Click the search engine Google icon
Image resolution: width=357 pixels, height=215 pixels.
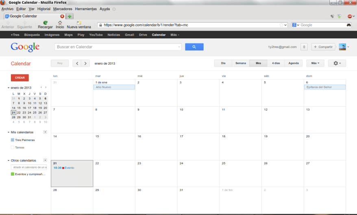[294, 25]
